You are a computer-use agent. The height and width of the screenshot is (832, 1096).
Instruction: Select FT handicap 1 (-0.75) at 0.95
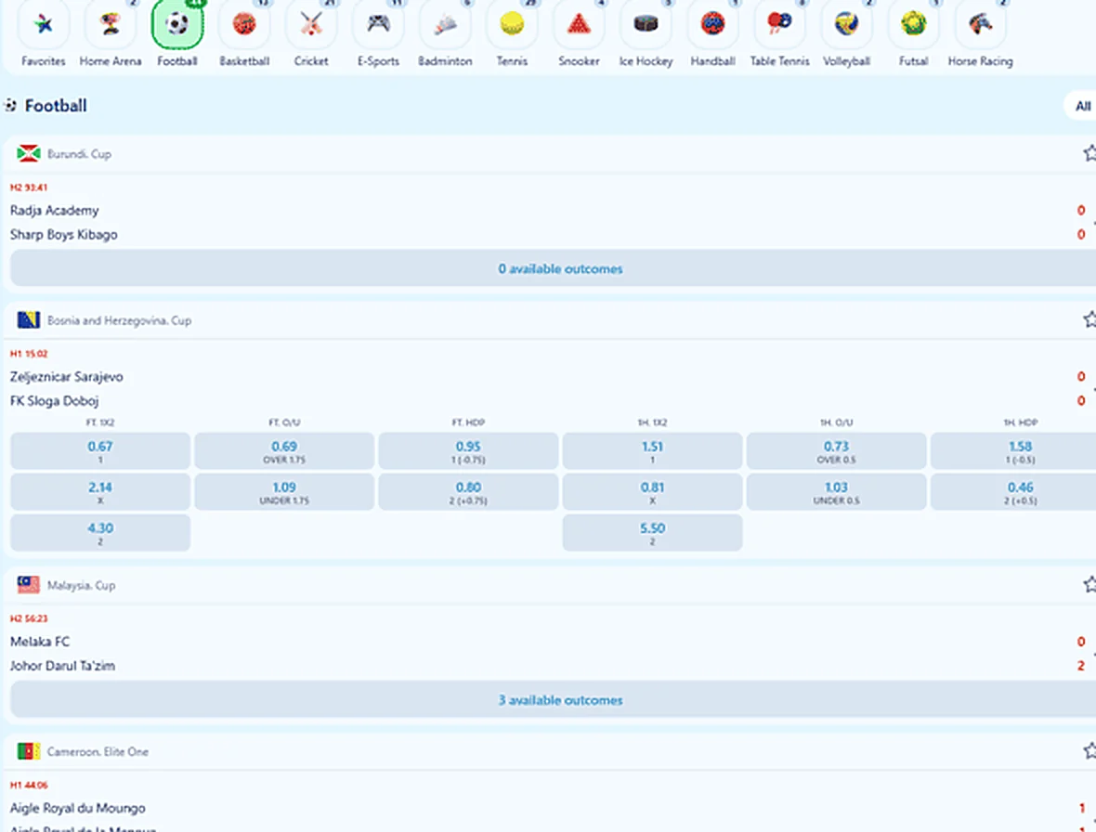(x=468, y=451)
